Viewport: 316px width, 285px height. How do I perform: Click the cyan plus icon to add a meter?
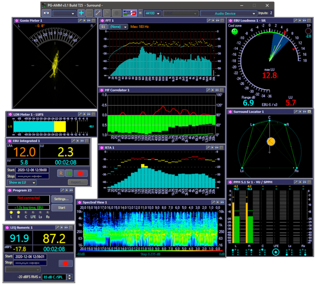tap(81, 13)
